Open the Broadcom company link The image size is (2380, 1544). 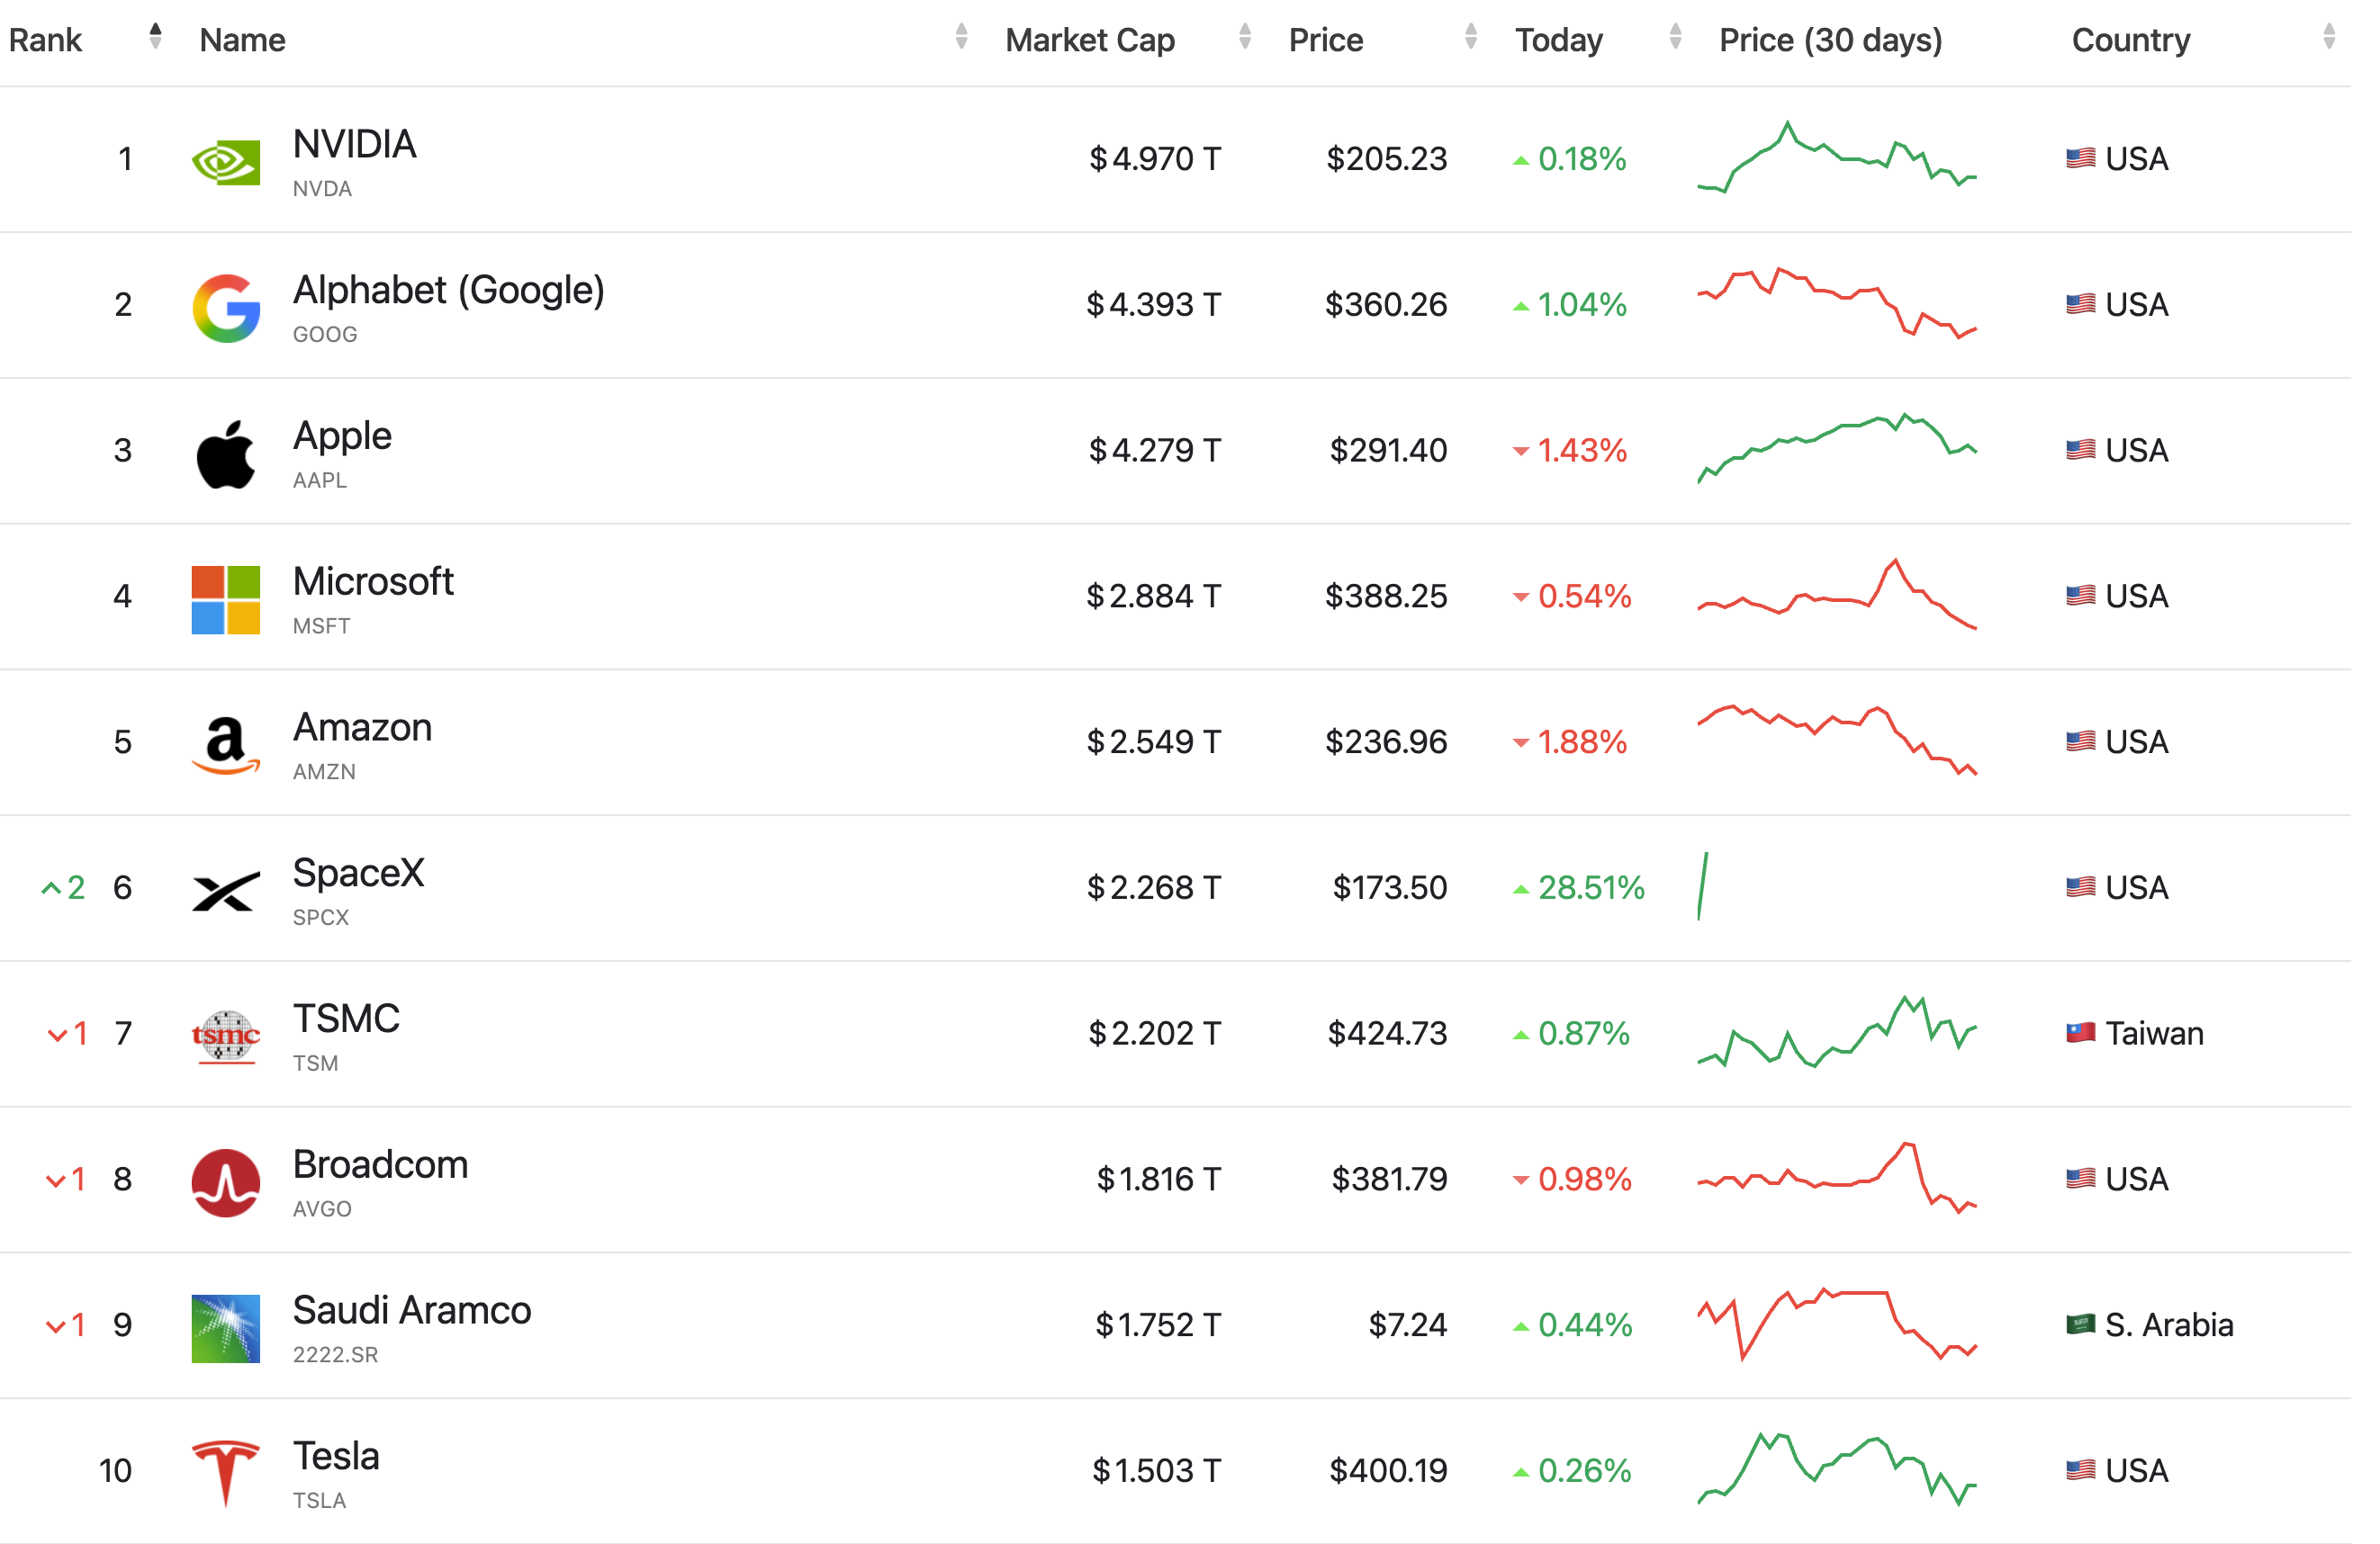click(380, 1164)
